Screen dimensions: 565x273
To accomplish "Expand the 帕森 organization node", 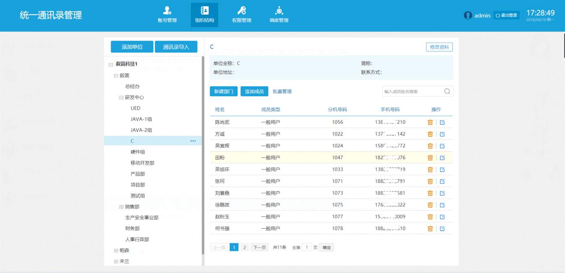I will point(116,250).
